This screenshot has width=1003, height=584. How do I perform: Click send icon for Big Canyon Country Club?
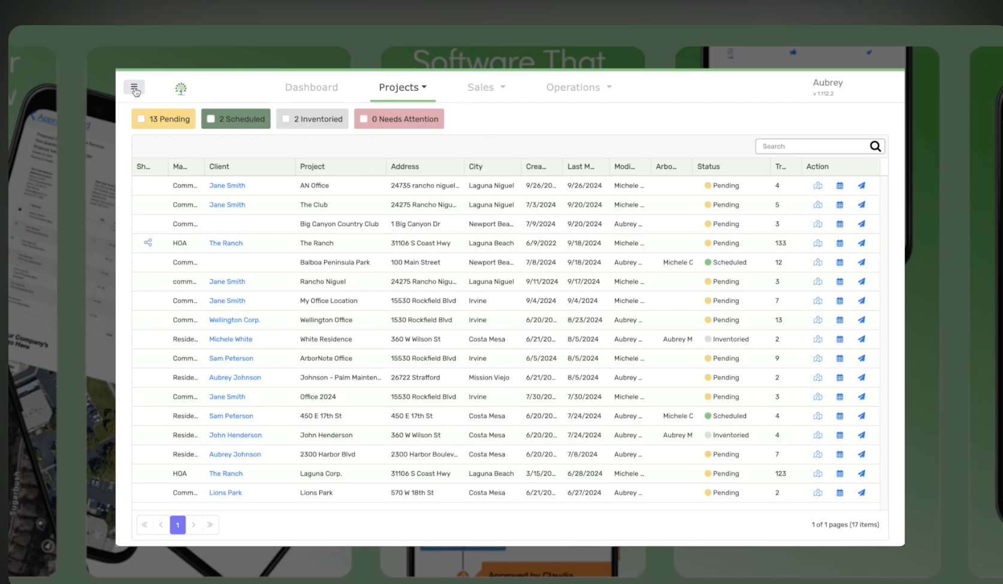862,224
